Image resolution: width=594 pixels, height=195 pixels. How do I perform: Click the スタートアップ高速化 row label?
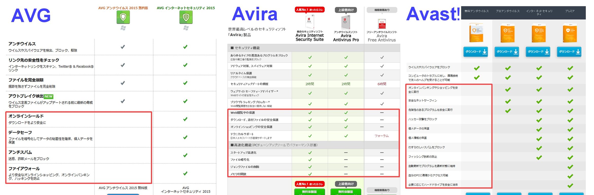click(243, 153)
